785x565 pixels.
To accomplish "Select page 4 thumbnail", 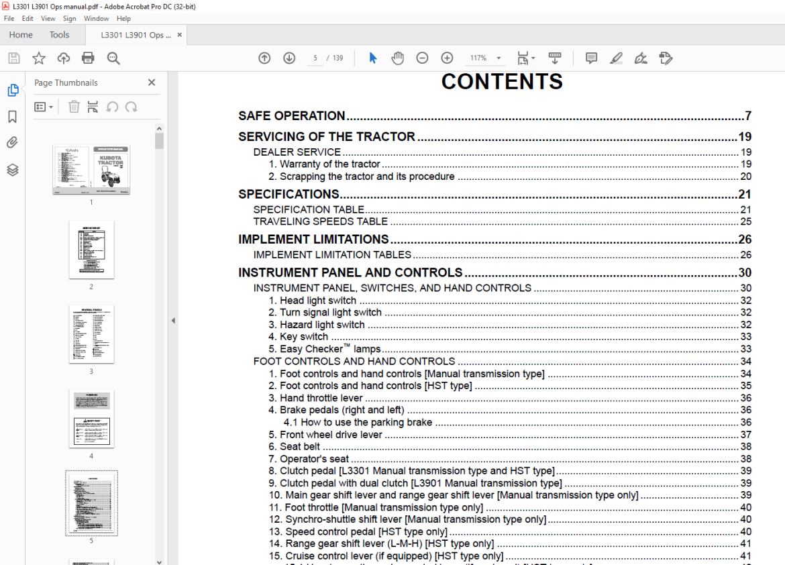I will point(91,419).
